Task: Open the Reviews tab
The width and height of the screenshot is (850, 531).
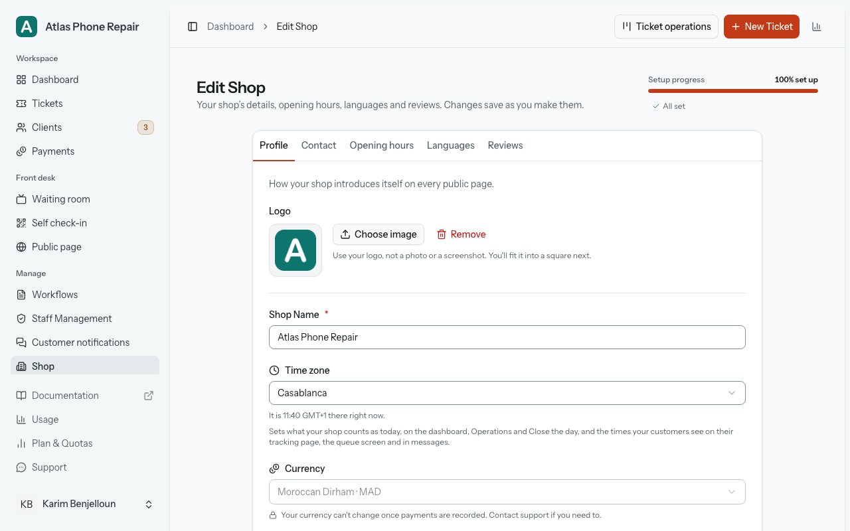Action: pyautogui.click(x=505, y=145)
